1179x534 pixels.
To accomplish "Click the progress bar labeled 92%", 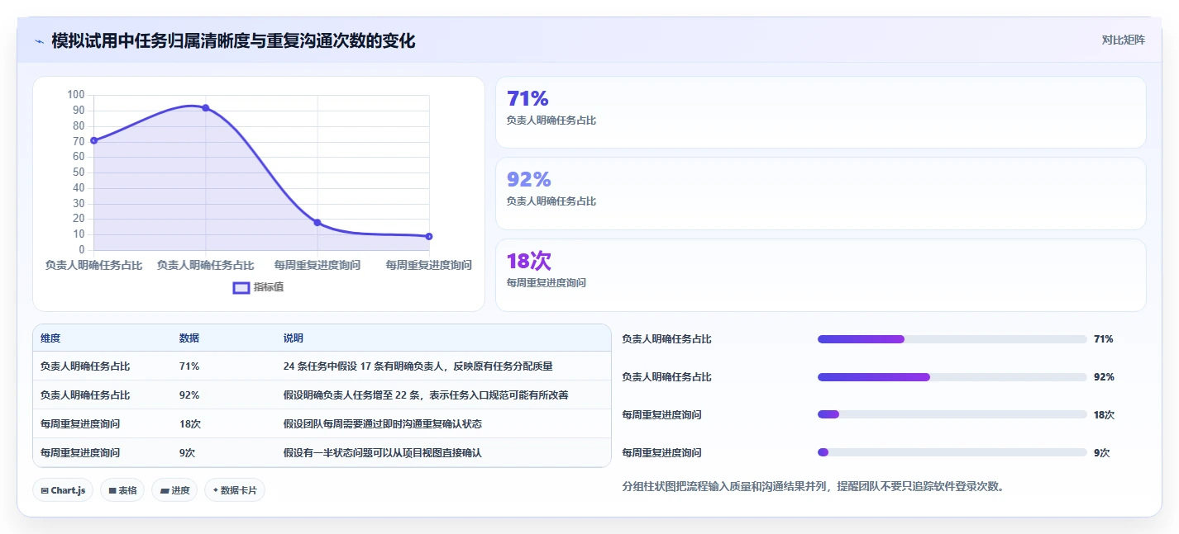I will (x=952, y=377).
